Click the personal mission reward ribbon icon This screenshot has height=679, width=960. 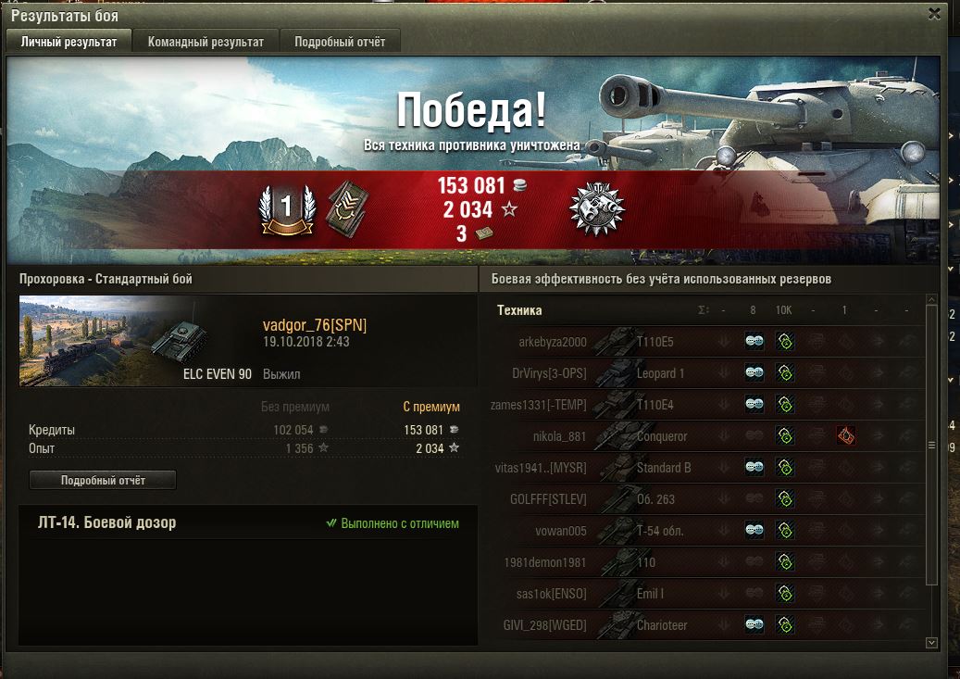pos(347,210)
